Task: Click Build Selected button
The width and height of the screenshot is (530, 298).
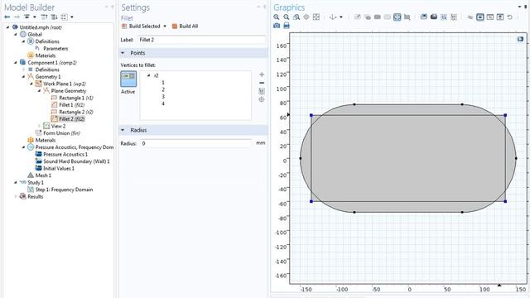Action: [x=141, y=26]
